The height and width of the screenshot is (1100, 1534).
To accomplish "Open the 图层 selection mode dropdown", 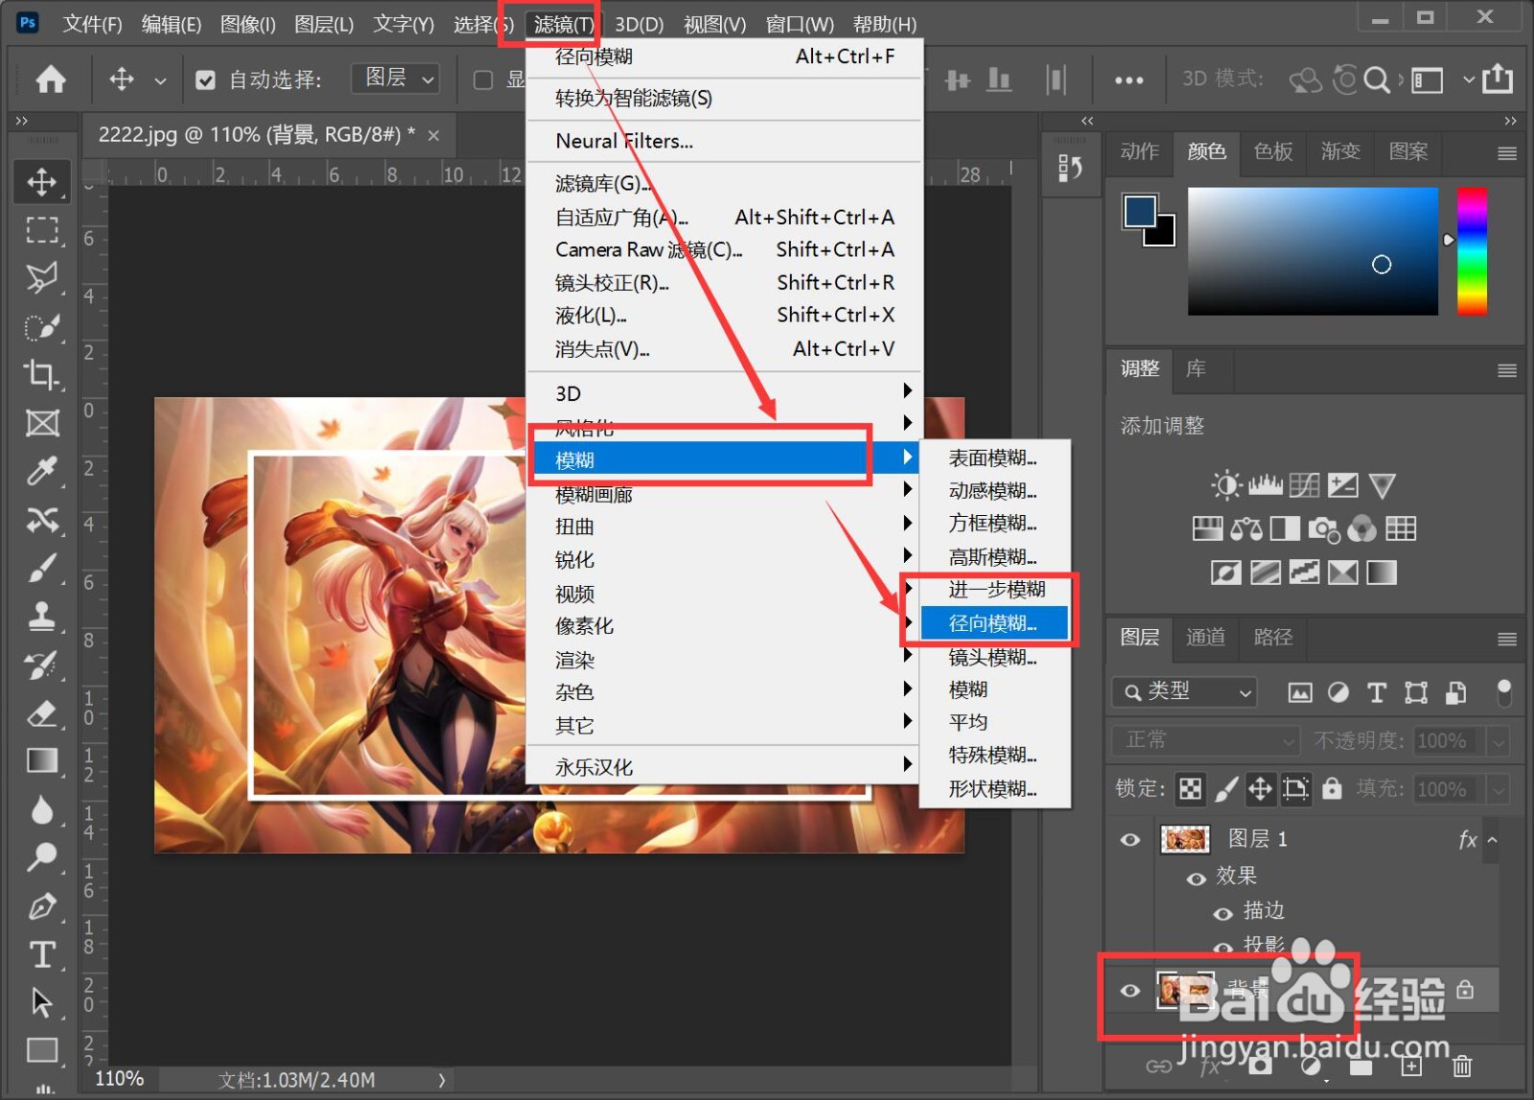I will coord(394,79).
